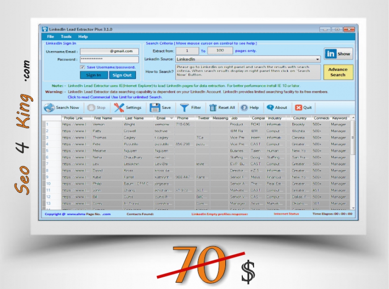
Task: Click the Filter funnel icon
Action: coord(184,107)
